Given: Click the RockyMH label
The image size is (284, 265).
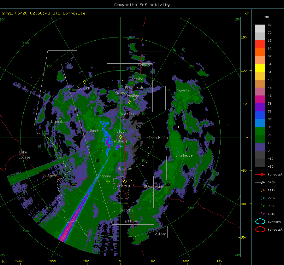Looking at the screenshot, I should pos(83,88).
